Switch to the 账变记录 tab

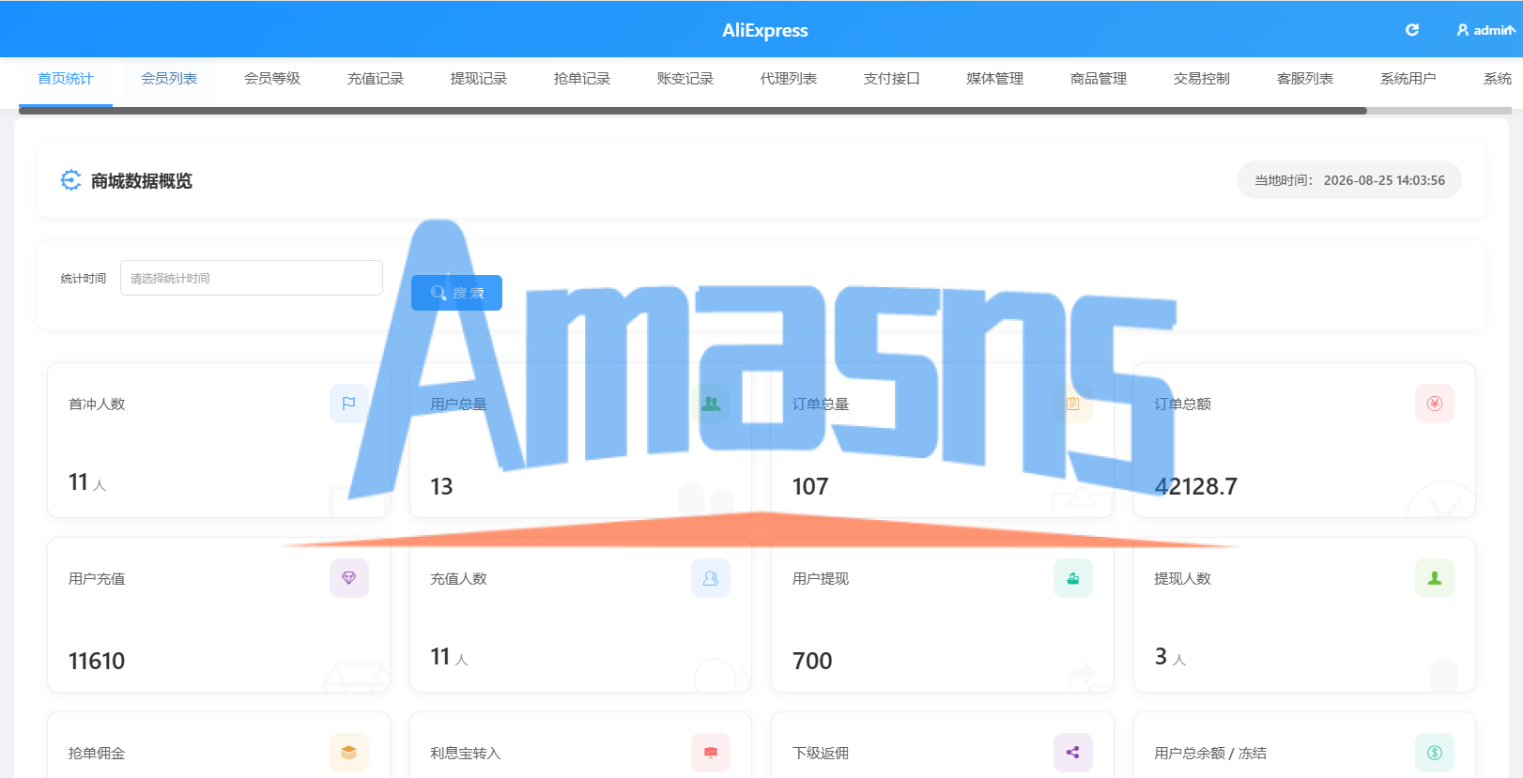(x=685, y=79)
